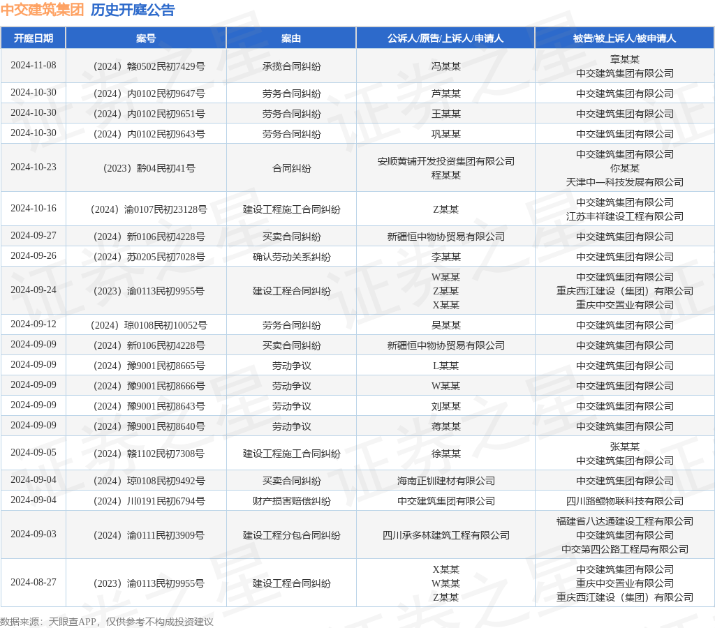Click defendant 你某某
This screenshot has height=628, width=715.
click(625, 169)
